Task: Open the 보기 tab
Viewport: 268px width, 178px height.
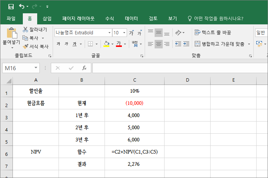Action: pos(172,18)
